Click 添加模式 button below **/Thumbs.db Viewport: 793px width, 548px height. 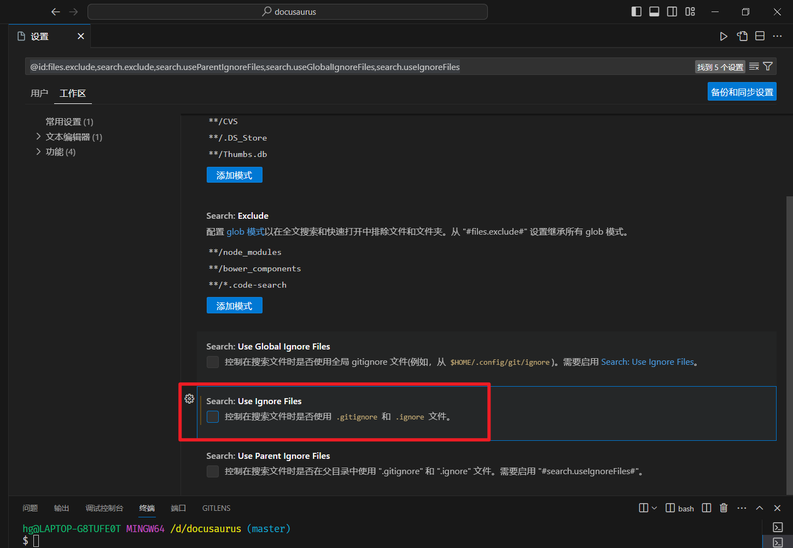(x=235, y=175)
